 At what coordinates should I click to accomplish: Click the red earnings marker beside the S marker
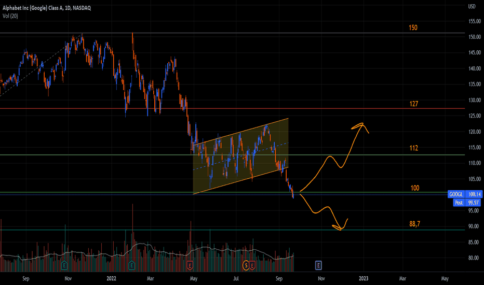(252, 265)
